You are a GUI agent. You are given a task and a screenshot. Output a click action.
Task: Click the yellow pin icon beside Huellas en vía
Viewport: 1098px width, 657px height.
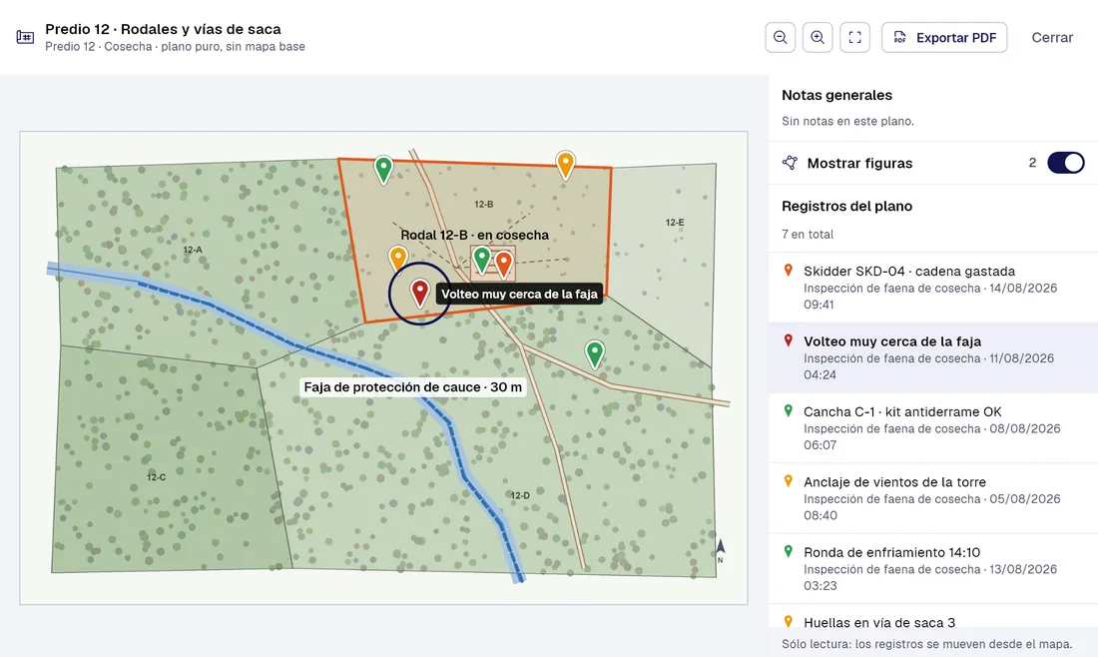click(x=789, y=621)
